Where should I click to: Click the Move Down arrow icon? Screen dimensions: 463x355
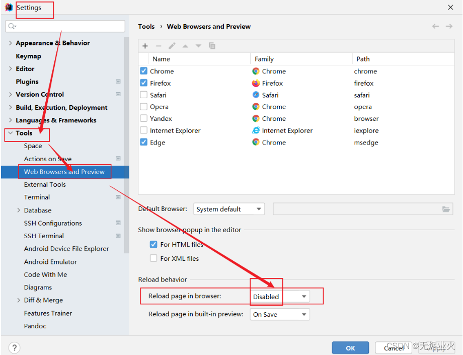tap(198, 46)
